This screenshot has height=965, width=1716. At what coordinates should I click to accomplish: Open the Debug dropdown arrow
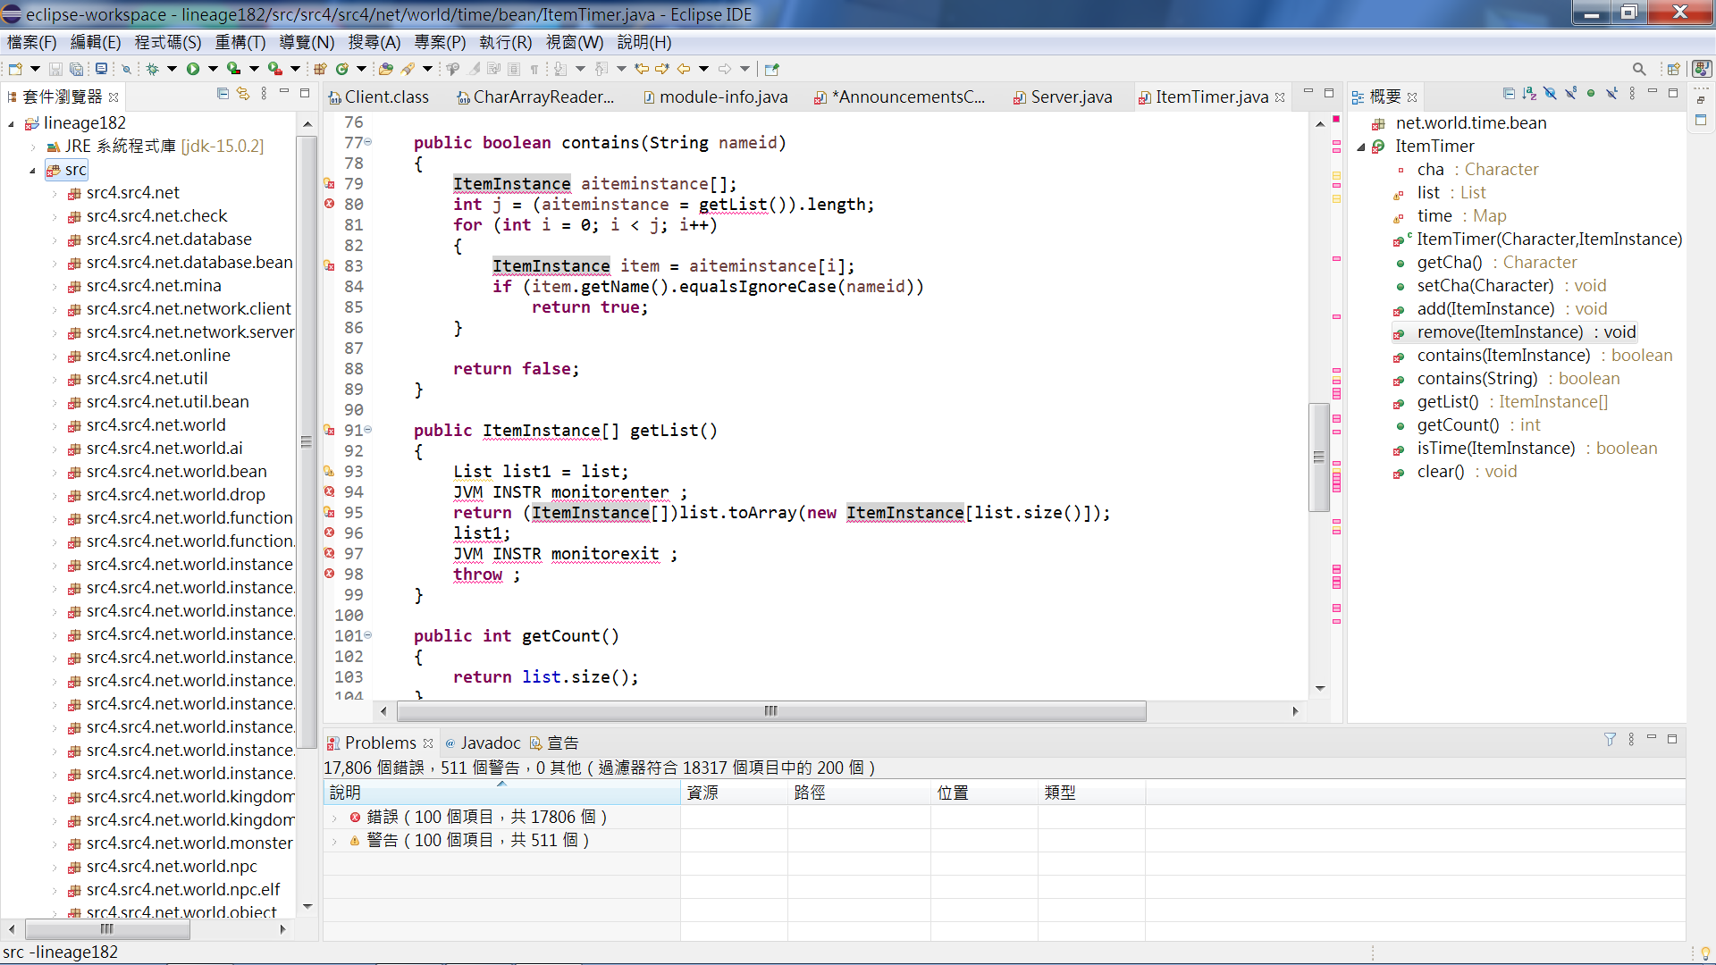(x=172, y=69)
